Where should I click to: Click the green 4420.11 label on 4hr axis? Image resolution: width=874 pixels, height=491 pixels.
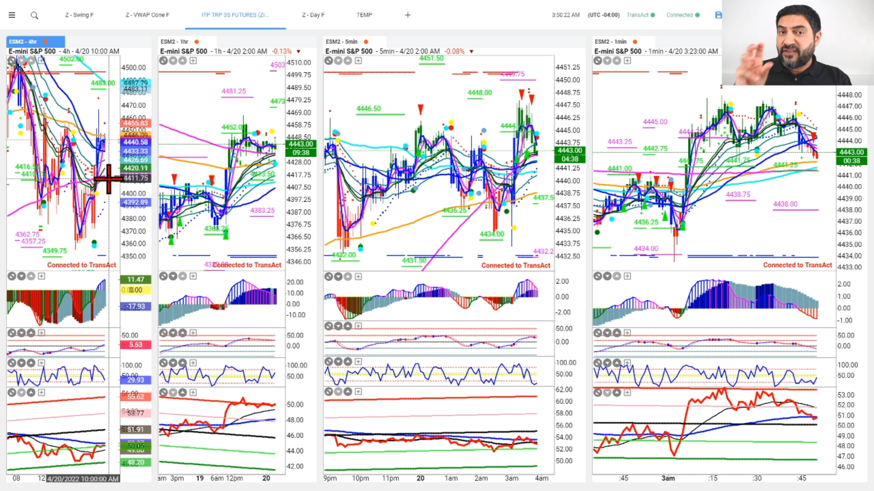coord(136,168)
